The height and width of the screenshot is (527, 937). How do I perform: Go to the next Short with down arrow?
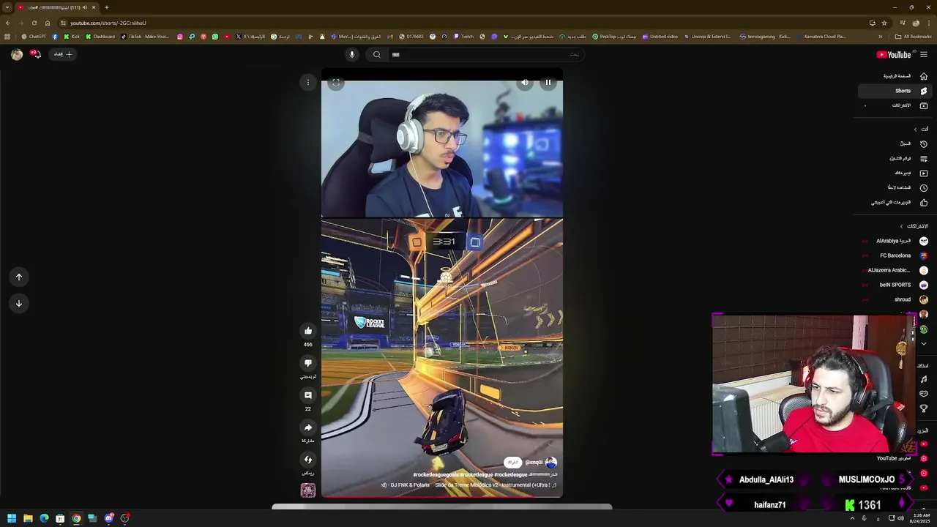click(x=19, y=303)
